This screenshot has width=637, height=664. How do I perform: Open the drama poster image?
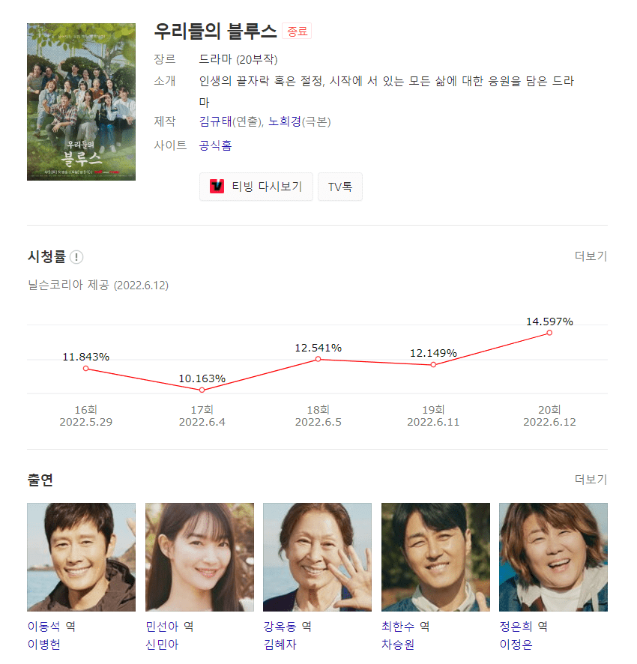tap(82, 102)
